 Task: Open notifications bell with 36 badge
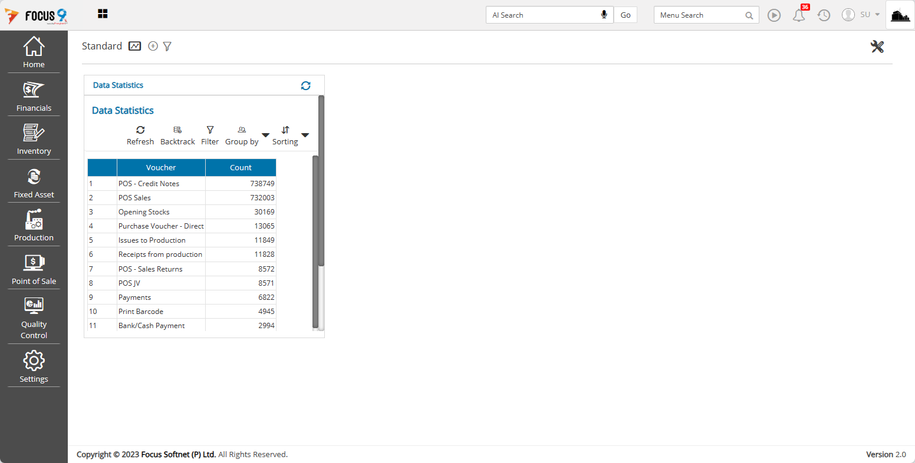coord(799,14)
